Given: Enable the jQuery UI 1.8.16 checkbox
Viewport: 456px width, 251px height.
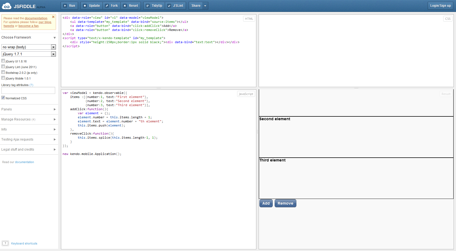Looking at the screenshot, I should [3, 61].
